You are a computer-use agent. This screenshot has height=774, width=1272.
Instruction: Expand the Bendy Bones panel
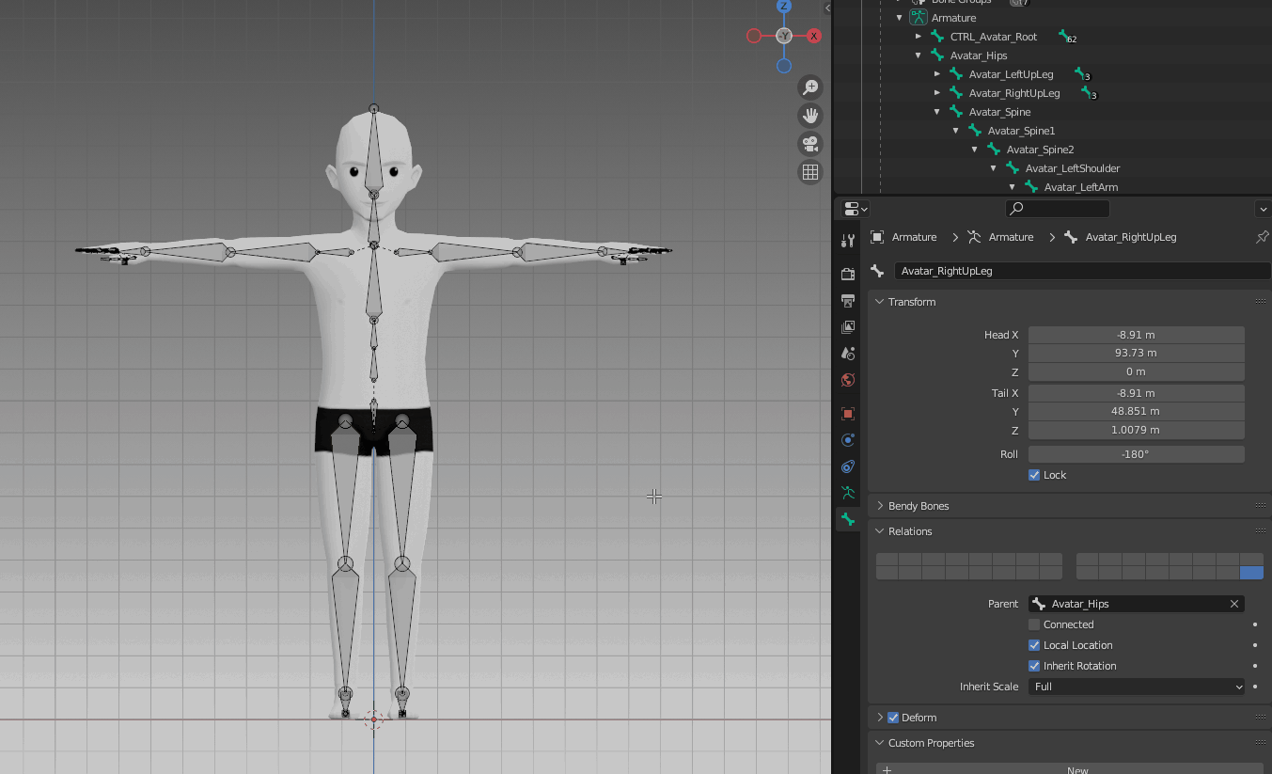[919, 506]
